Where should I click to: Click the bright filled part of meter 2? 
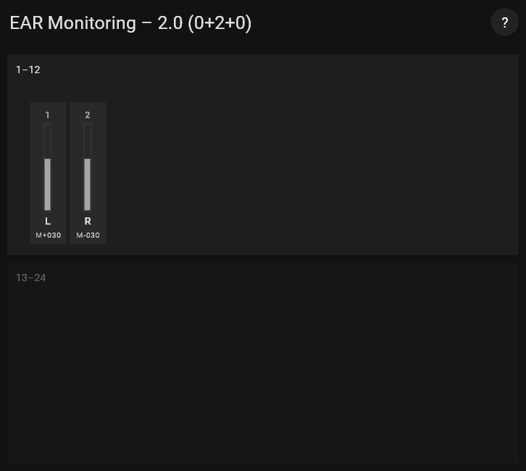click(x=88, y=186)
